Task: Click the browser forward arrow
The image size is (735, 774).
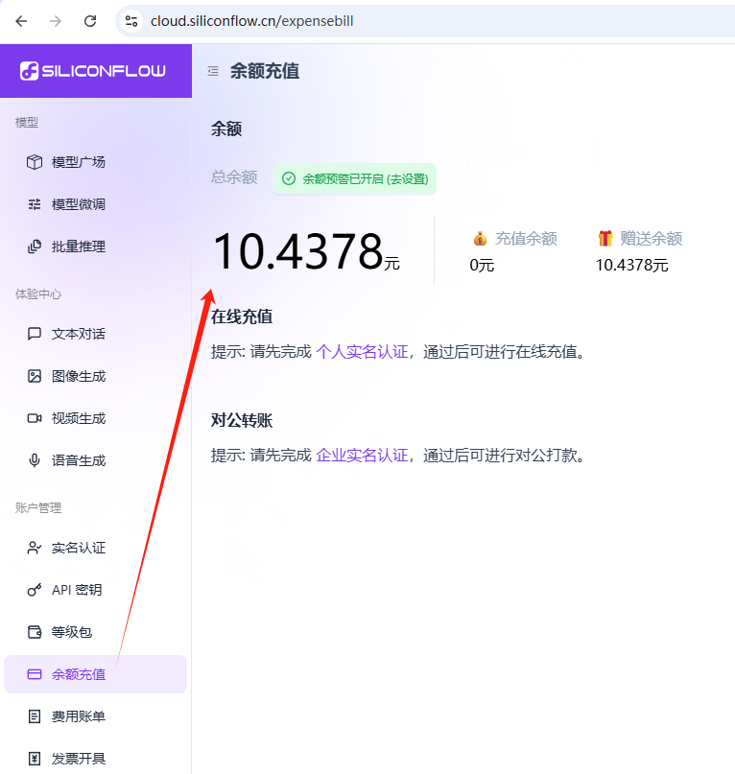Action: pos(56,21)
